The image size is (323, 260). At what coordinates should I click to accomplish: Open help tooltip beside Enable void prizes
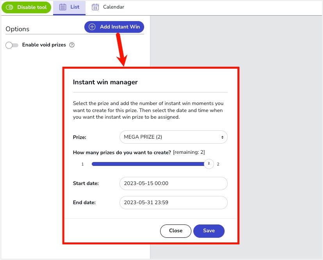[72, 45]
